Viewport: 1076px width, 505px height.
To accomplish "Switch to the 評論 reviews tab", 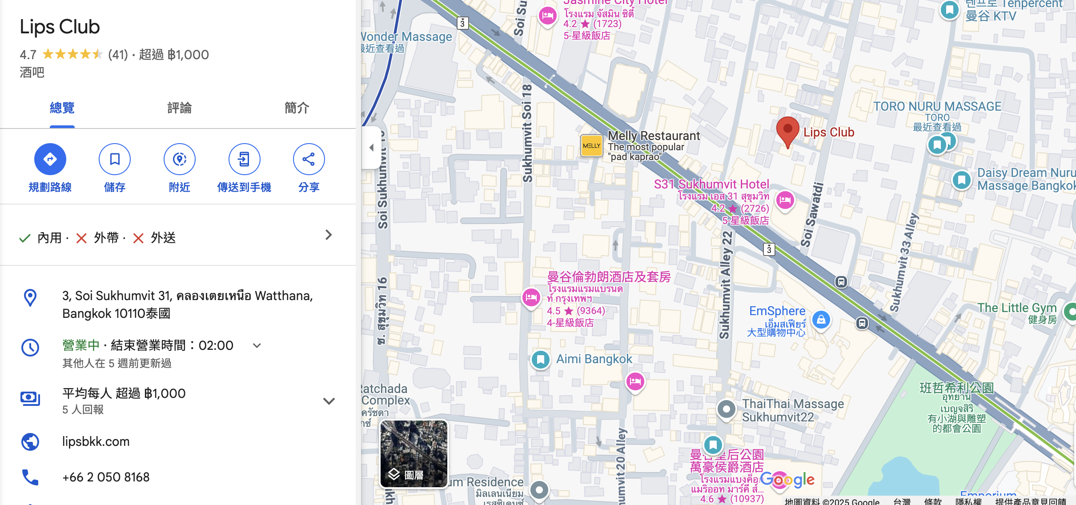I will (x=179, y=108).
